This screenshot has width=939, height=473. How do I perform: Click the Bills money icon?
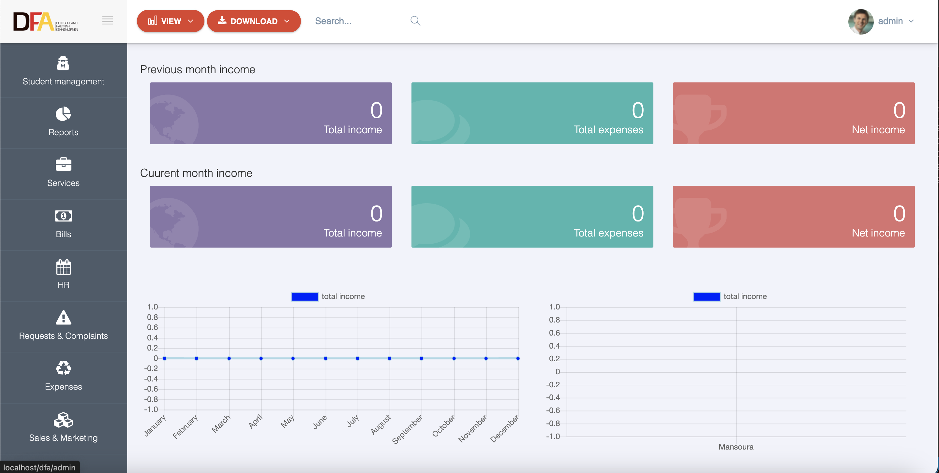tap(63, 216)
